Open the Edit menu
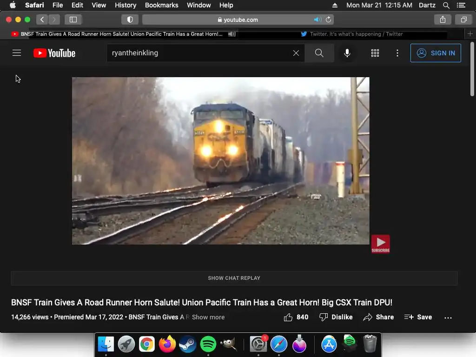 pos(77,5)
